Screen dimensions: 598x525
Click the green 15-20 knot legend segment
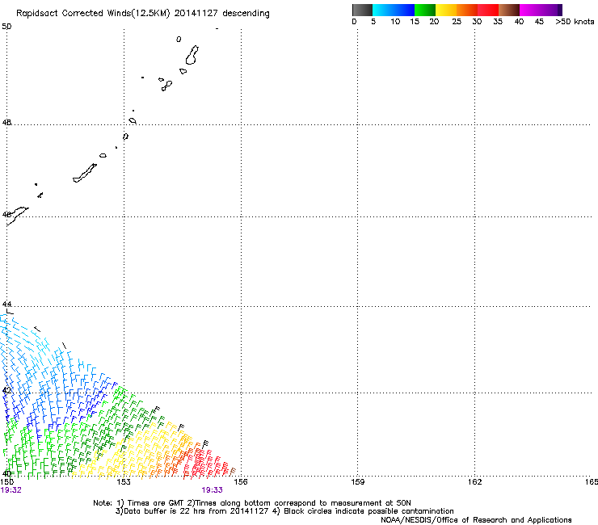tap(425, 10)
